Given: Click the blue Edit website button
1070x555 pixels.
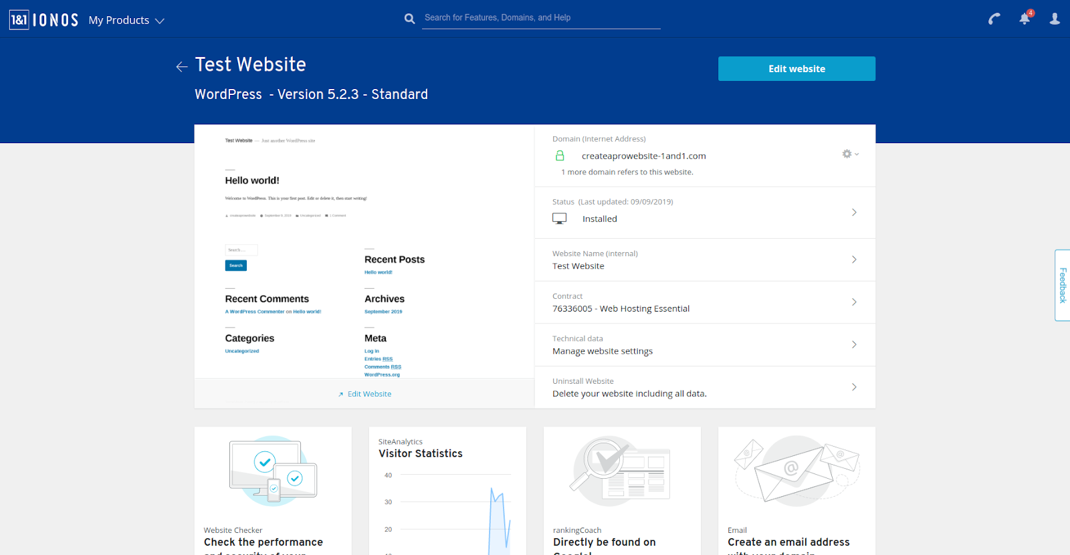Looking at the screenshot, I should click(x=796, y=69).
